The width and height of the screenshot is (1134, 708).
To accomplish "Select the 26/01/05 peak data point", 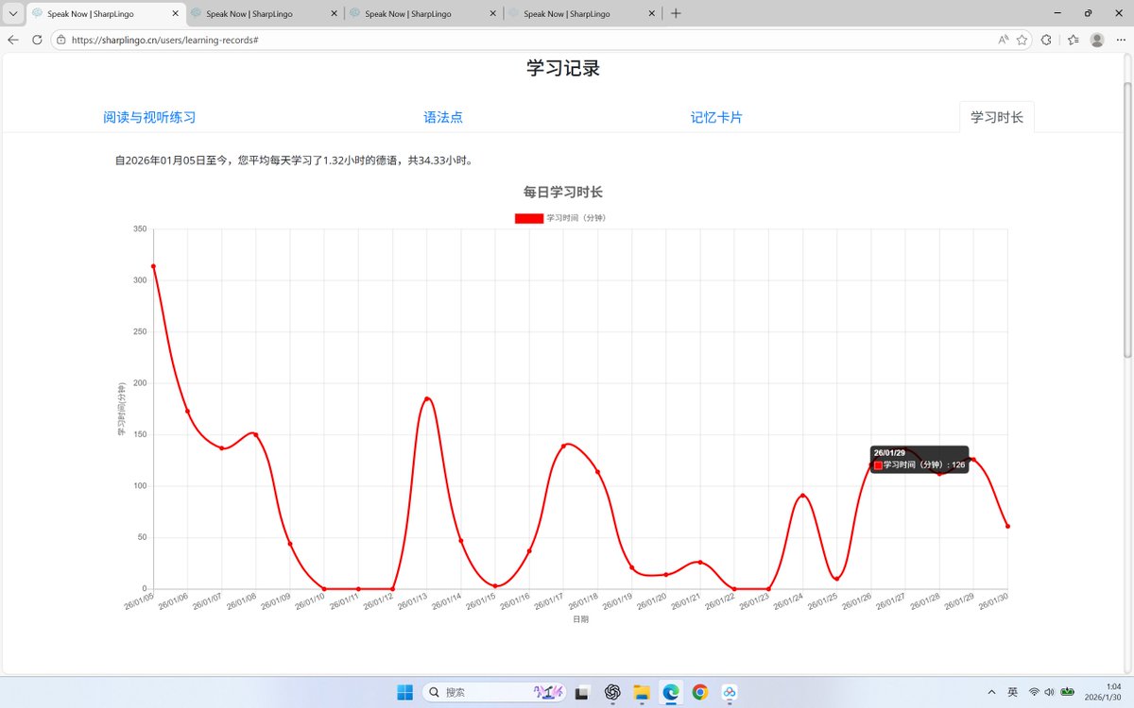I will 153,266.
